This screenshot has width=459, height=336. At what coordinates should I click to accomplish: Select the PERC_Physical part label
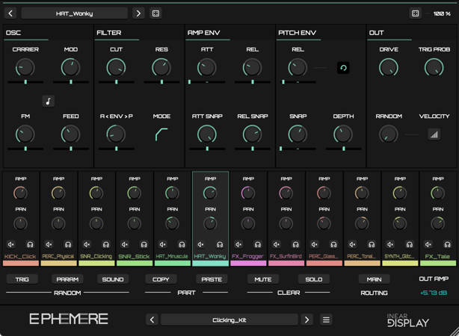[58, 256]
